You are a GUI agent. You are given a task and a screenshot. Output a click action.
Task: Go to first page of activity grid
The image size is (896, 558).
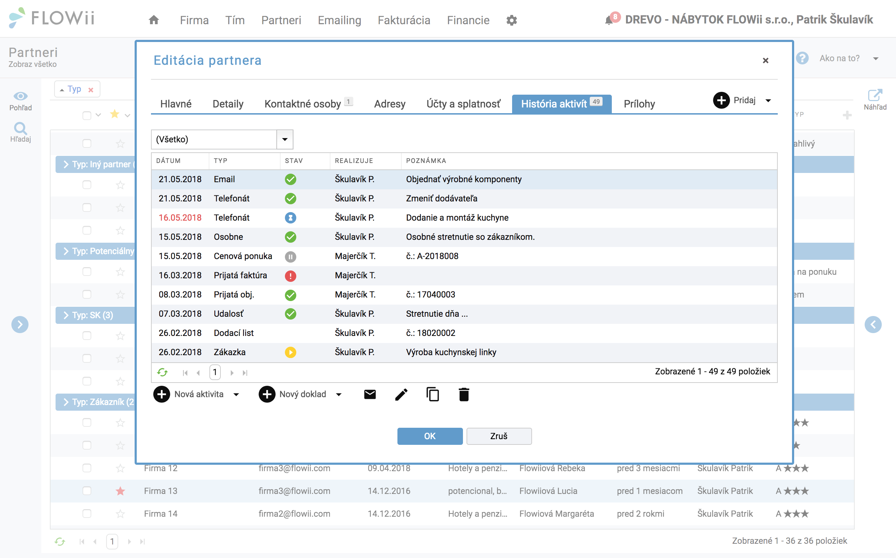(x=185, y=373)
